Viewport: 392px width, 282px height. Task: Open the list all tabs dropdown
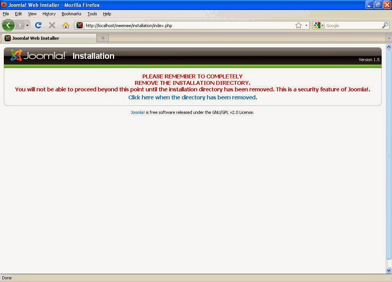(389, 38)
